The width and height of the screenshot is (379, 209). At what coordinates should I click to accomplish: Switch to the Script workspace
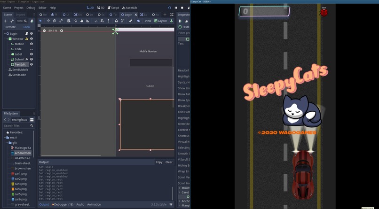(113, 8)
